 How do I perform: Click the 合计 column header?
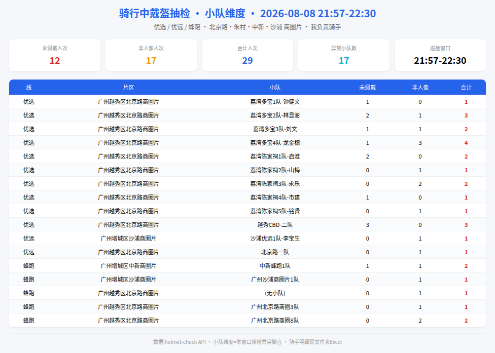[x=466, y=87]
